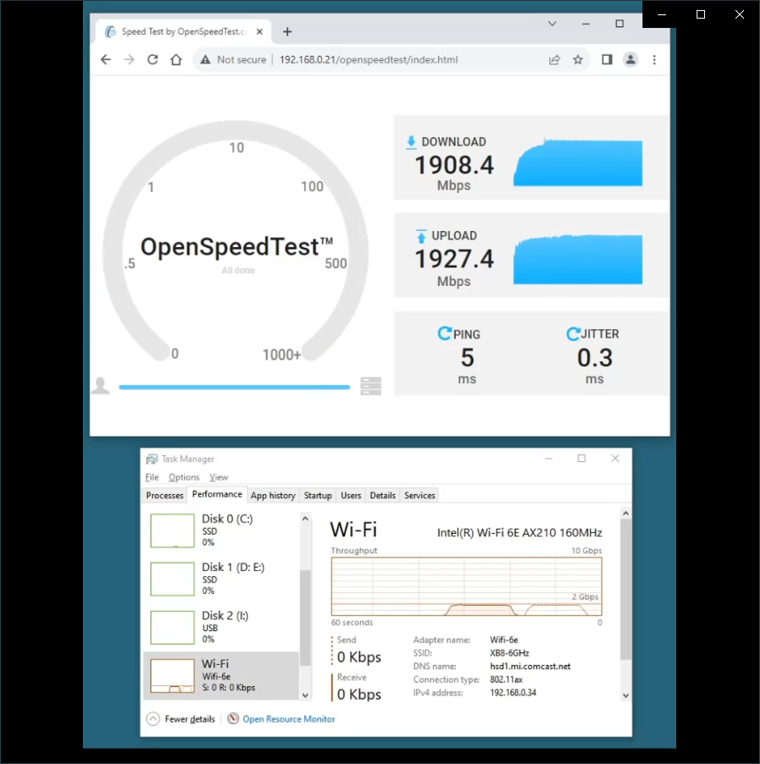Viewport: 760px width, 764px height.
Task: Click Wi-Fi details pane scroll down arrow
Action: 626,695
